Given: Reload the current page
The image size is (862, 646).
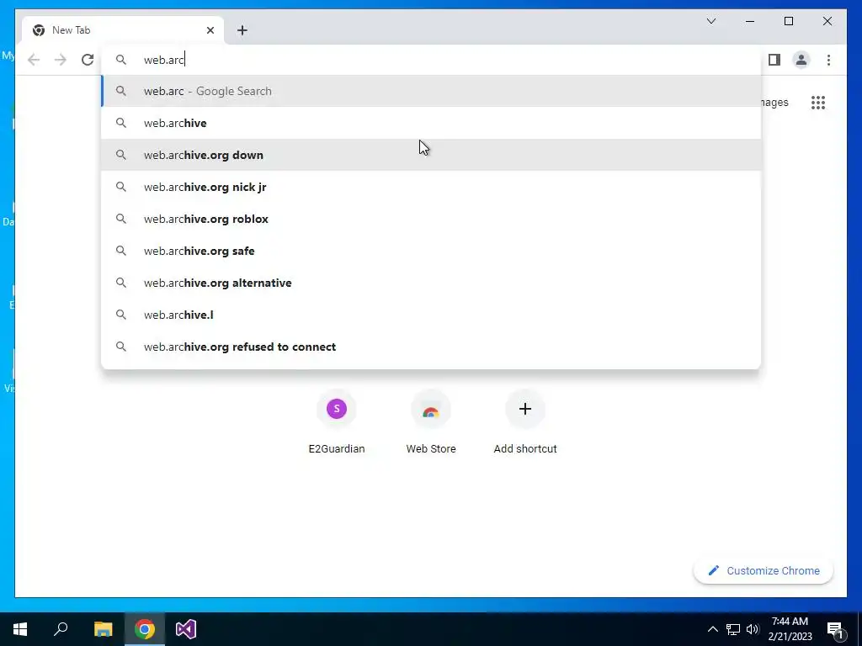Looking at the screenshot, I should pos(88,60).
